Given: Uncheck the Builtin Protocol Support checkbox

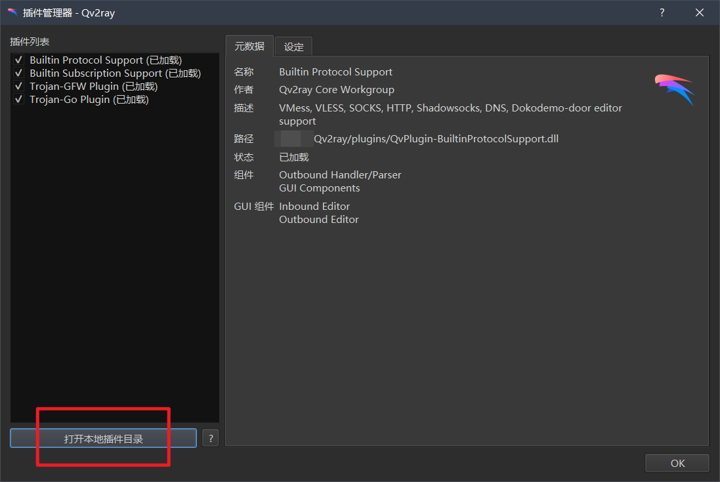Looking at the screenshot, I should click(19, 60).
